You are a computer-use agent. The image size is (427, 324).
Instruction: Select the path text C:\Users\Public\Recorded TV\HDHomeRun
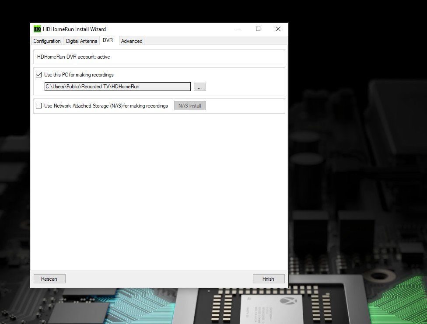[x=92, y=86]
